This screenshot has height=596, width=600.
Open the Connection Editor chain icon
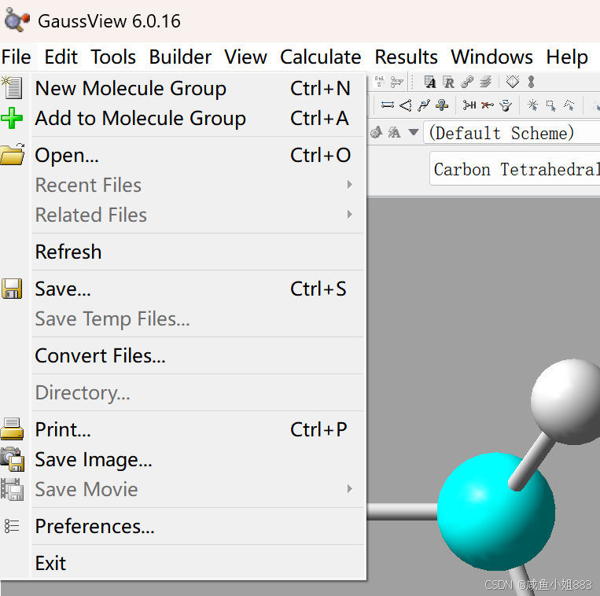point(467,82)
